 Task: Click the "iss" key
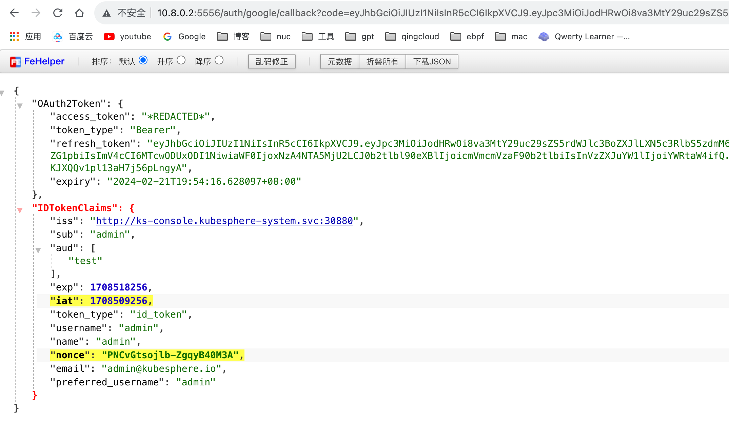(x=64, y=221)
